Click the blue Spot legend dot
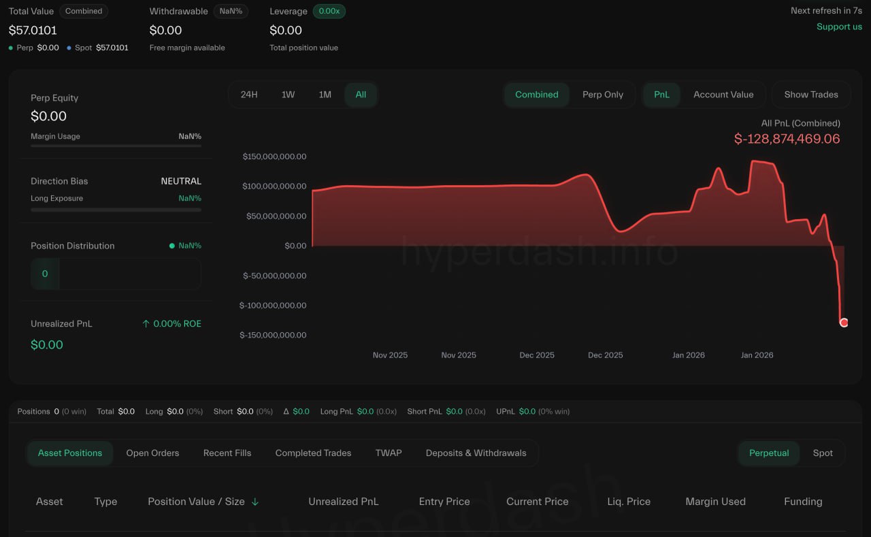The width and height of the screenshot is (871, 537). pyautogui.click(x=69, y=48)
